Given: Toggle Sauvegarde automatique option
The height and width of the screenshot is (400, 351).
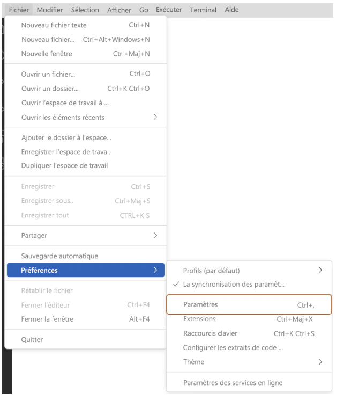Looking at the screenshot, I should [x=86, y=256].
